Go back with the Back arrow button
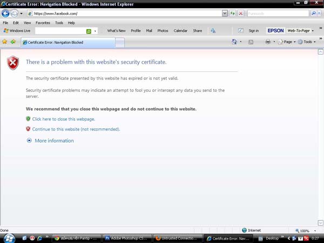Screen dimensions: 324x243 (5, 13)
